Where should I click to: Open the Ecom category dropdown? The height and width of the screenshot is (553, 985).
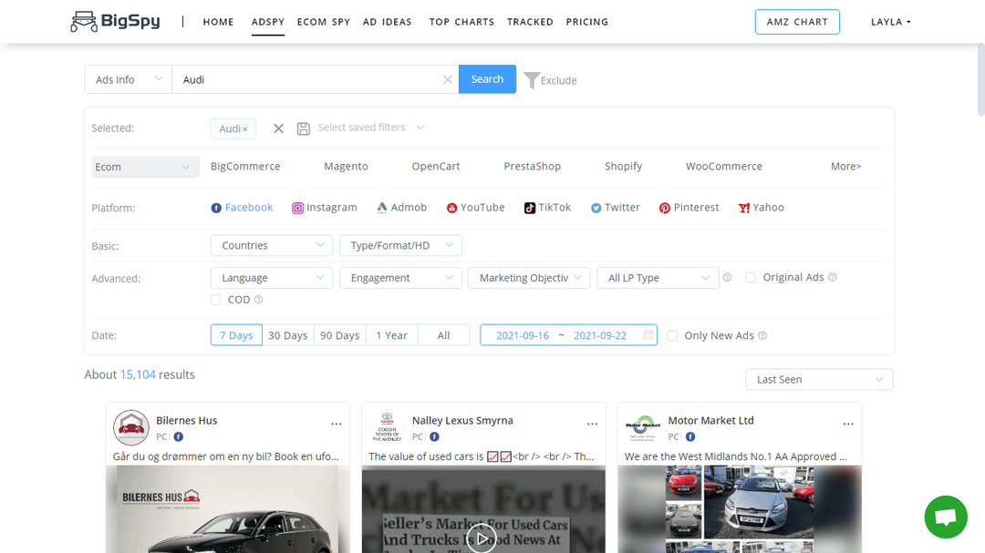coord(145,167)
